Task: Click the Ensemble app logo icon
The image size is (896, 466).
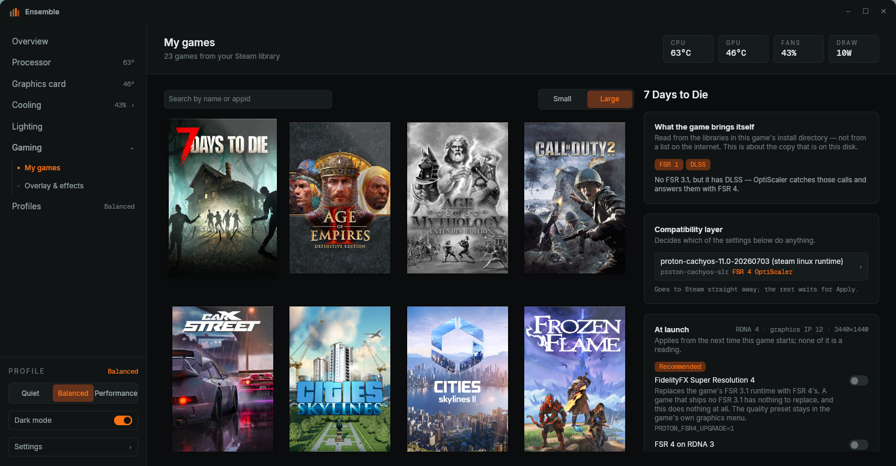Action: pyautogui.click(x=14, y=12)
